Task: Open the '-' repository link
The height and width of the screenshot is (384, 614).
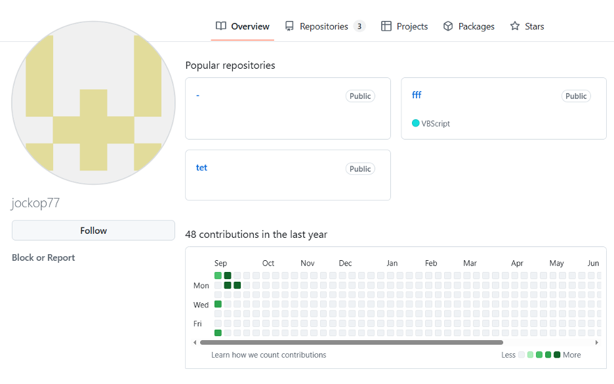Action: pyautogui.click(x=197, y=95)
